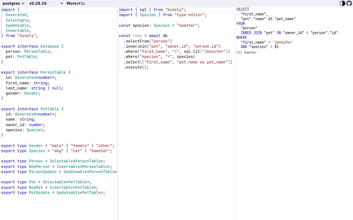
Task: Toggle the dark/light theme icon
Action: pyautogui.click(x=342, y=3)
